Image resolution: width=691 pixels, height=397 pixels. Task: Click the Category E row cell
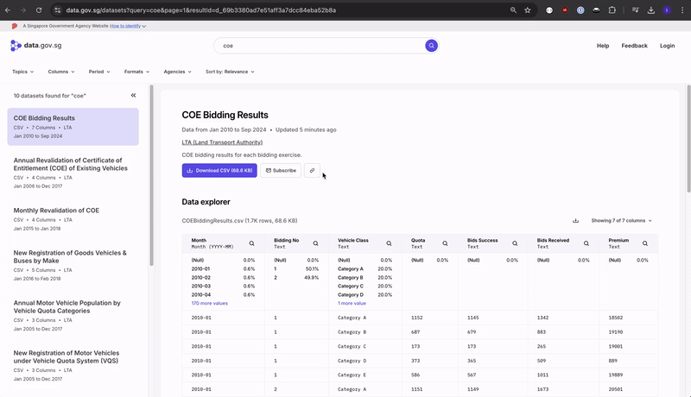tap(352, 375)
